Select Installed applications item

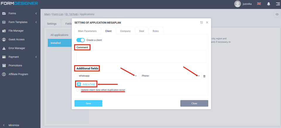[x=60, y=43]
